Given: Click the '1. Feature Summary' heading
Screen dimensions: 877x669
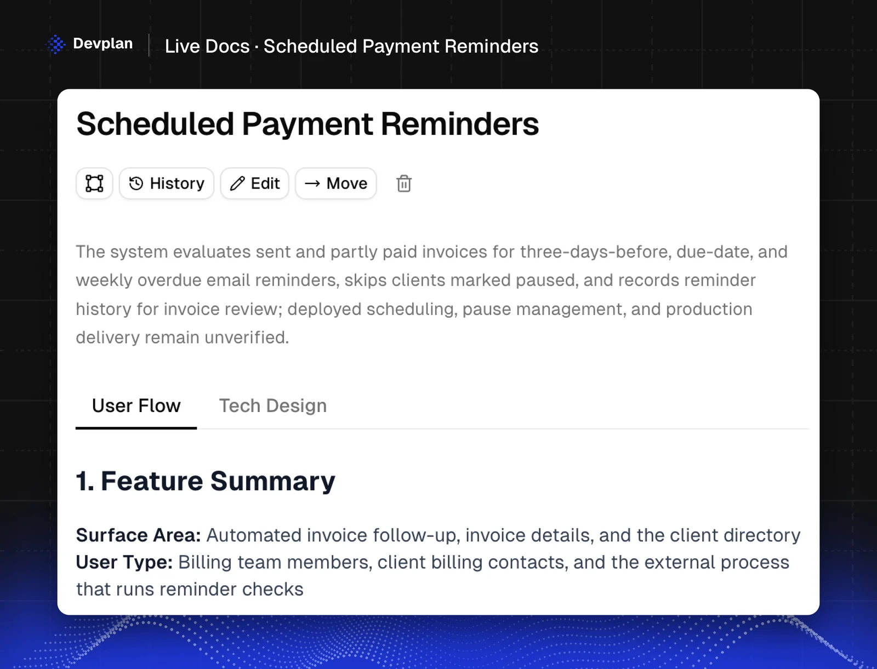Looking at the screenshot, I should [206, 481].
